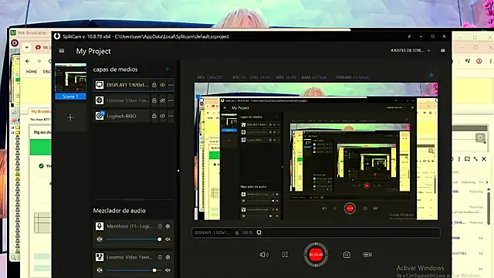Select the Lovense Video Feed media layer
Viewport: 494px width, 278px height.
pyautogui.click(x=134, y=100)
